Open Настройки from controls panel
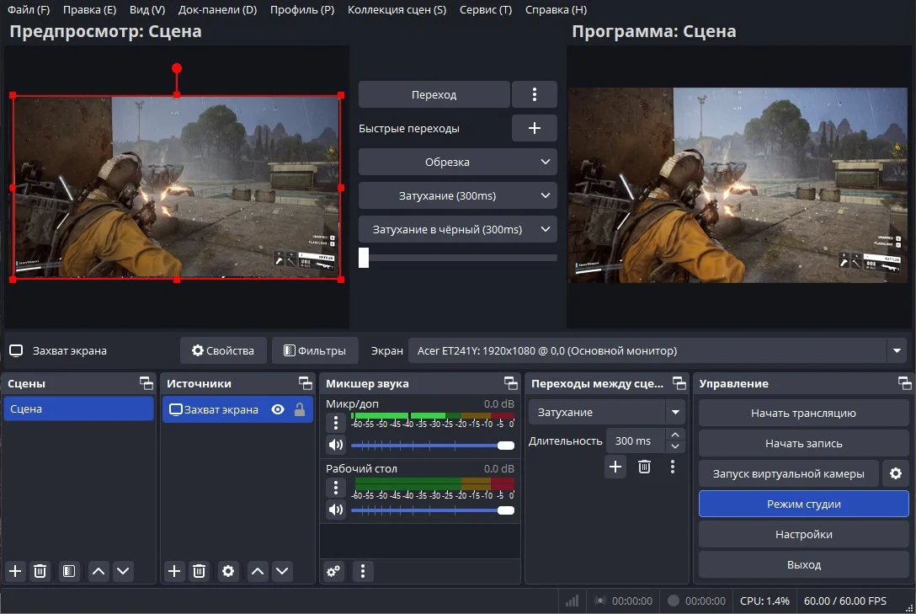 [803, 535]
